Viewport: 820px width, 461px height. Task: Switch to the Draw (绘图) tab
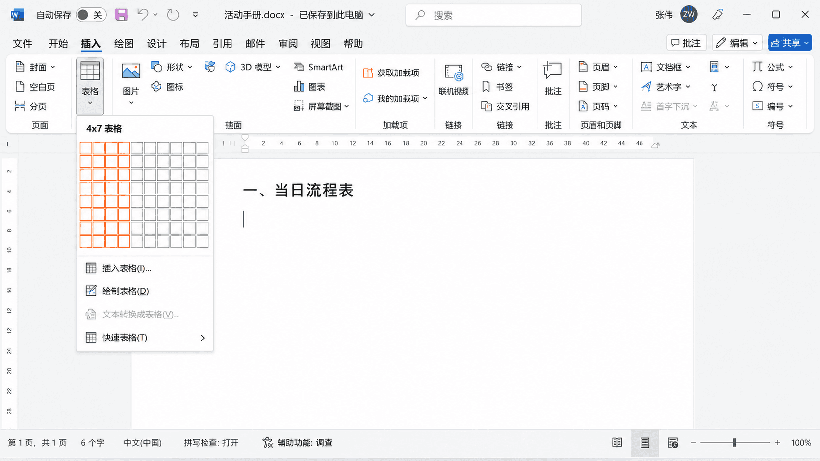(x=124, y=44)
